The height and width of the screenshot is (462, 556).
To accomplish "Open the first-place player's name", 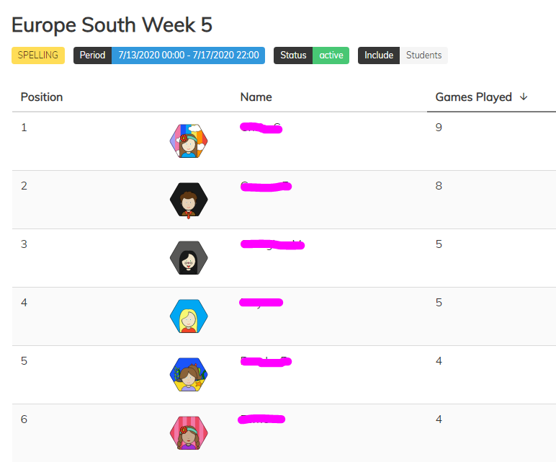I will pyautogui.click(x=260, y=128).
